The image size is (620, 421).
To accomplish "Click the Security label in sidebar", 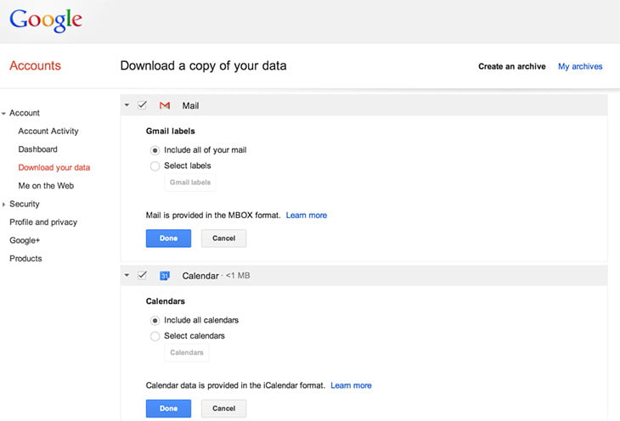I will click(x=25, y=204).
